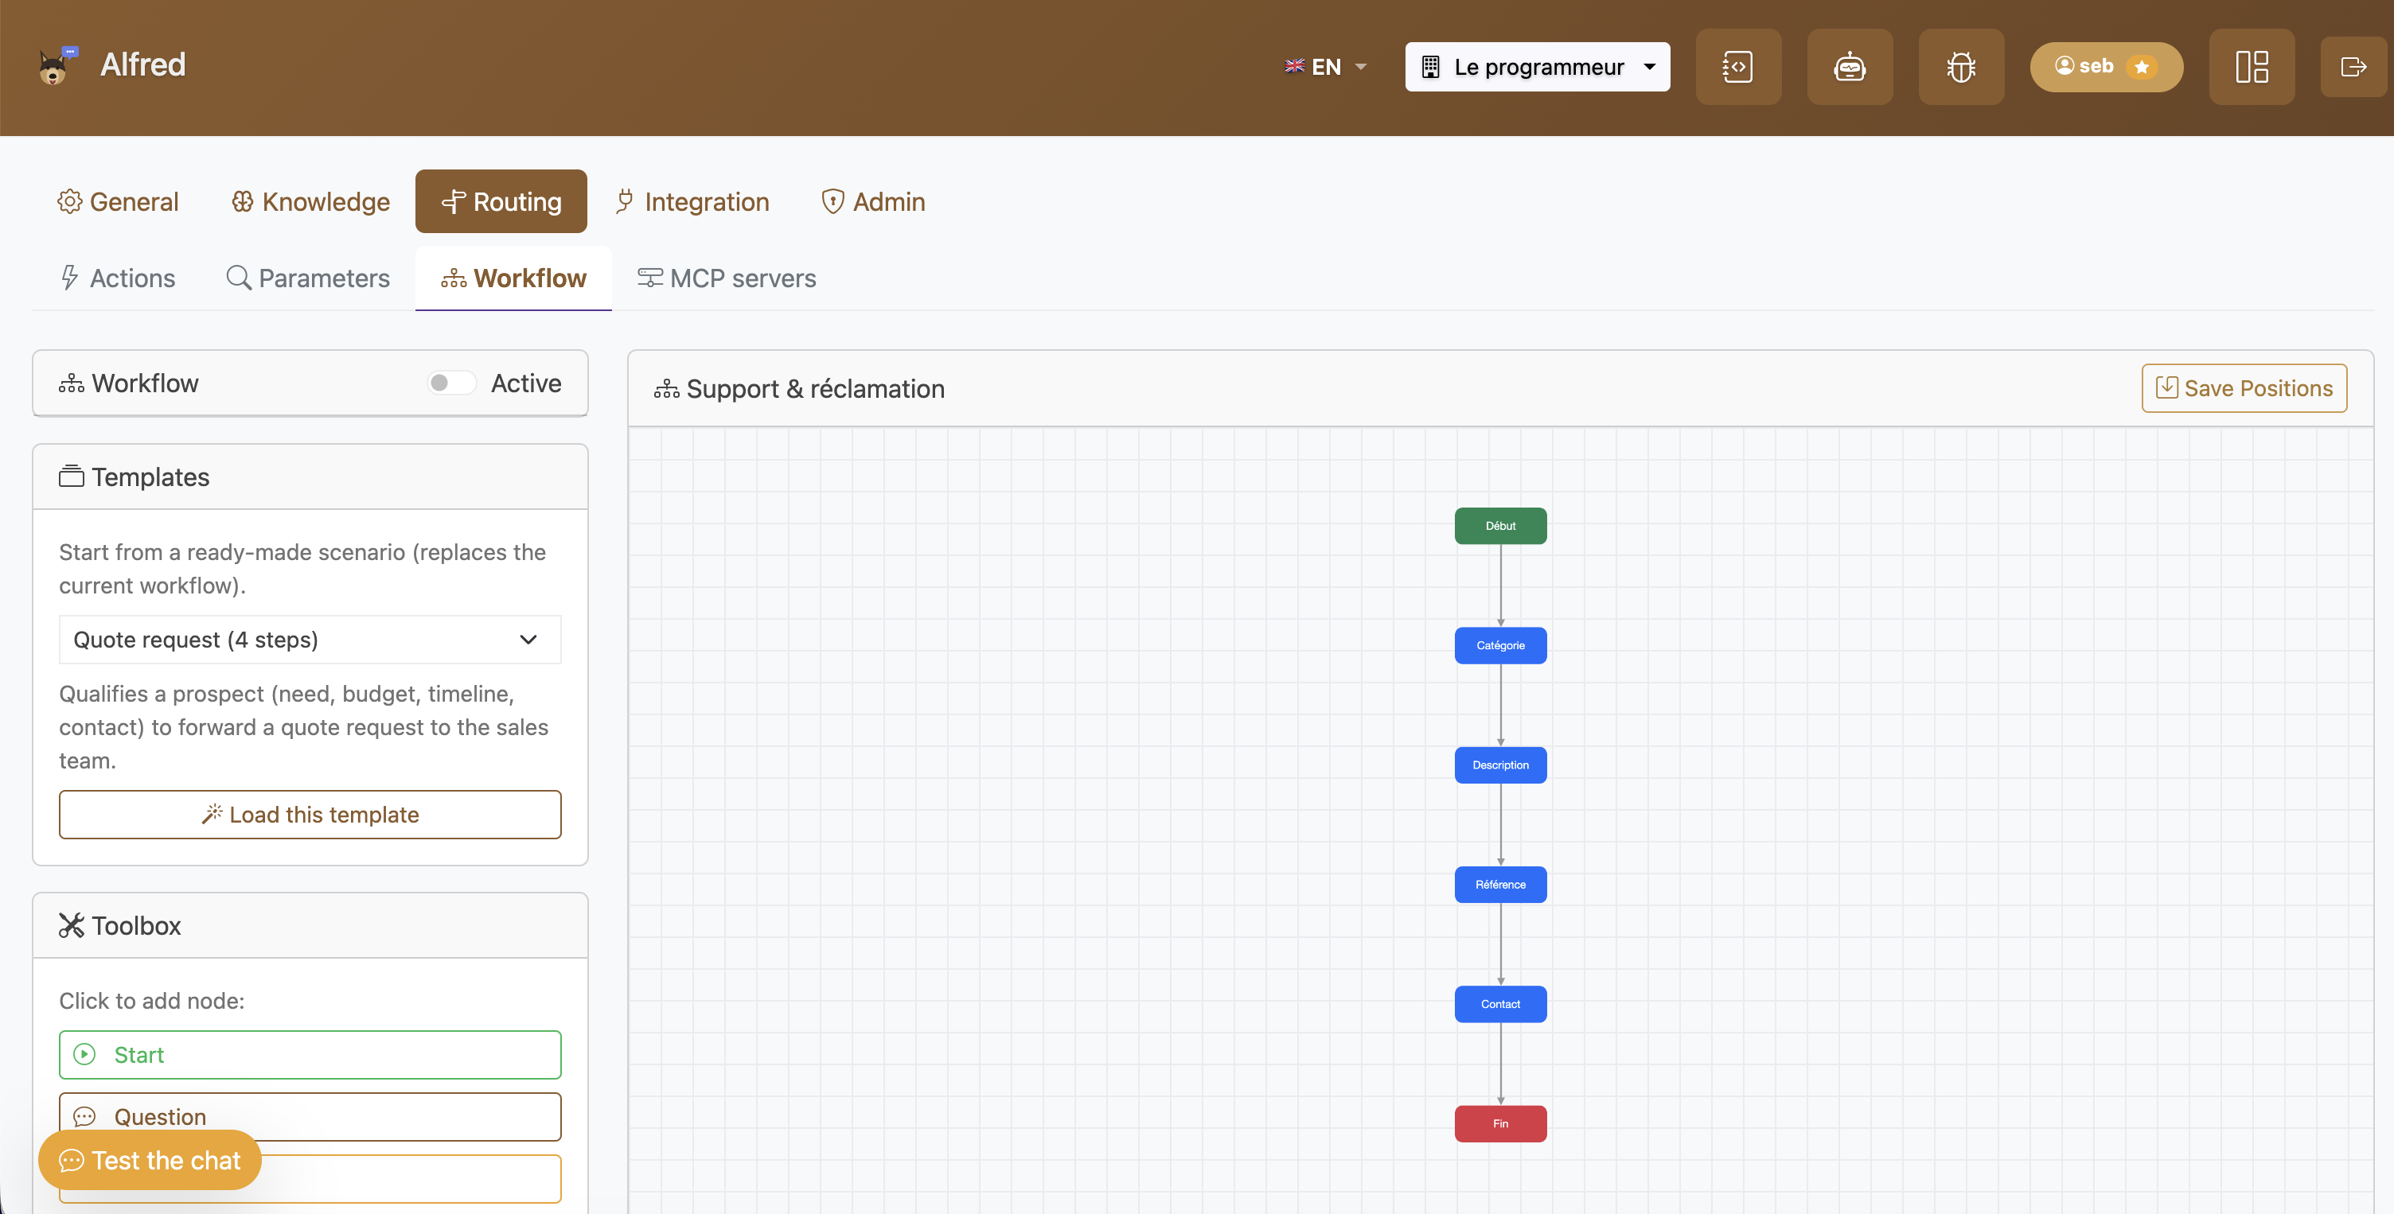The height and width of the screenshot is (1214, 2394).
Task: Select the Description node
Action: coord(1500,765)
